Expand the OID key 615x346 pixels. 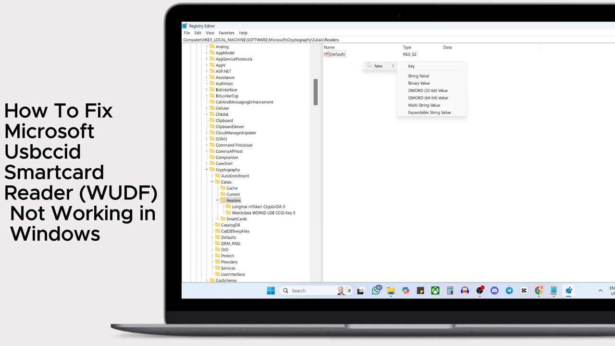pos(212,249)
